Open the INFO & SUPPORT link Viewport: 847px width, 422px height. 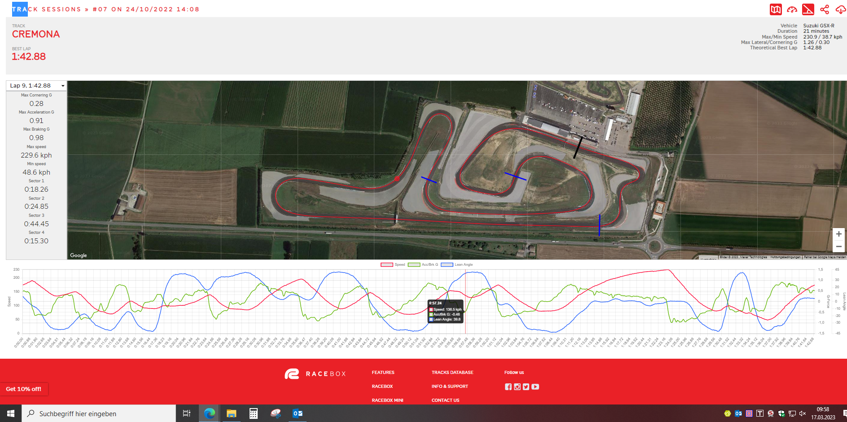pyautogui.click(x=449, y=387)
